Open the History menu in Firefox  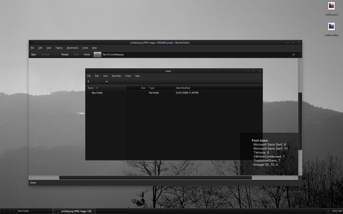pos(59,48)
